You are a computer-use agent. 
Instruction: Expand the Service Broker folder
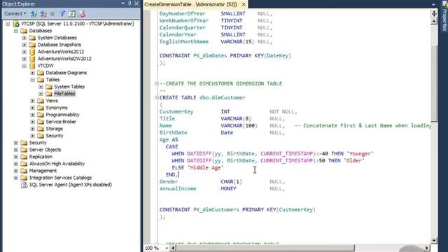(x=33, y=122)
